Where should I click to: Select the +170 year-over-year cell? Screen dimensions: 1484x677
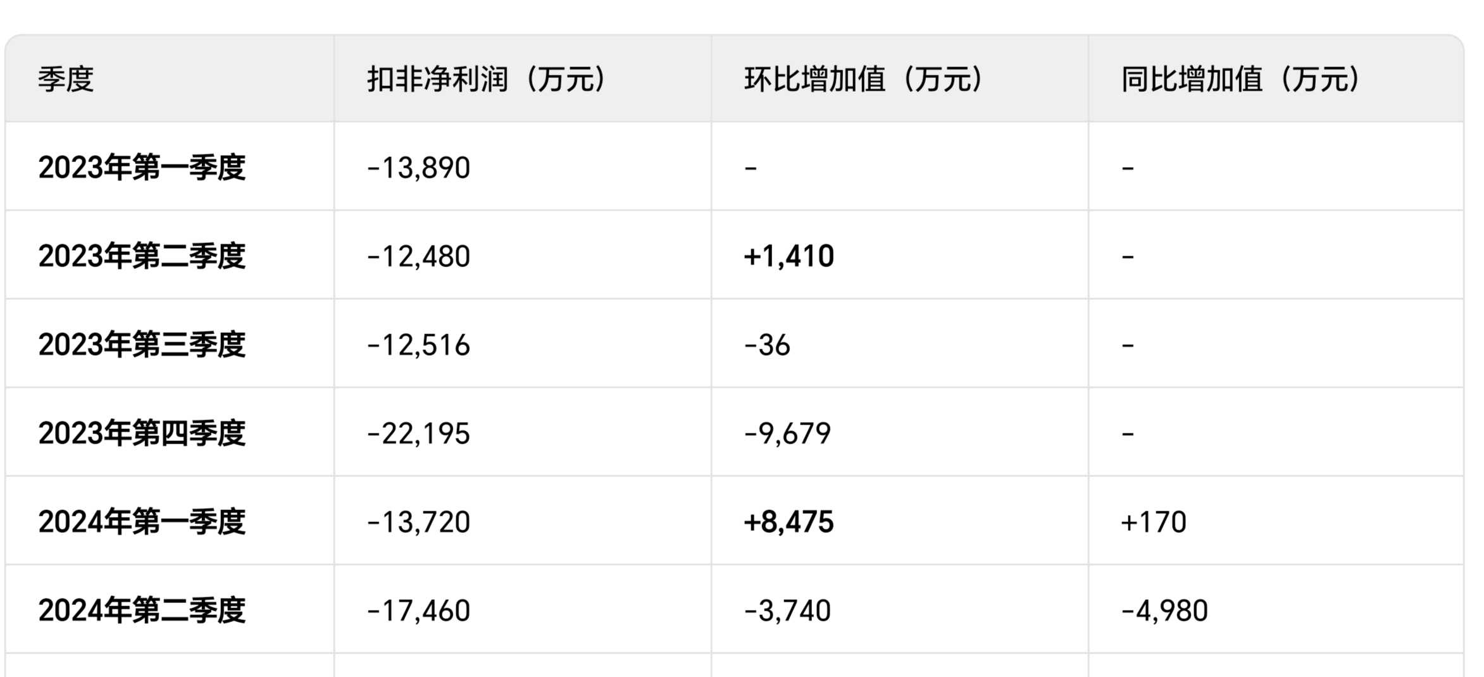tap(1153, 522)
